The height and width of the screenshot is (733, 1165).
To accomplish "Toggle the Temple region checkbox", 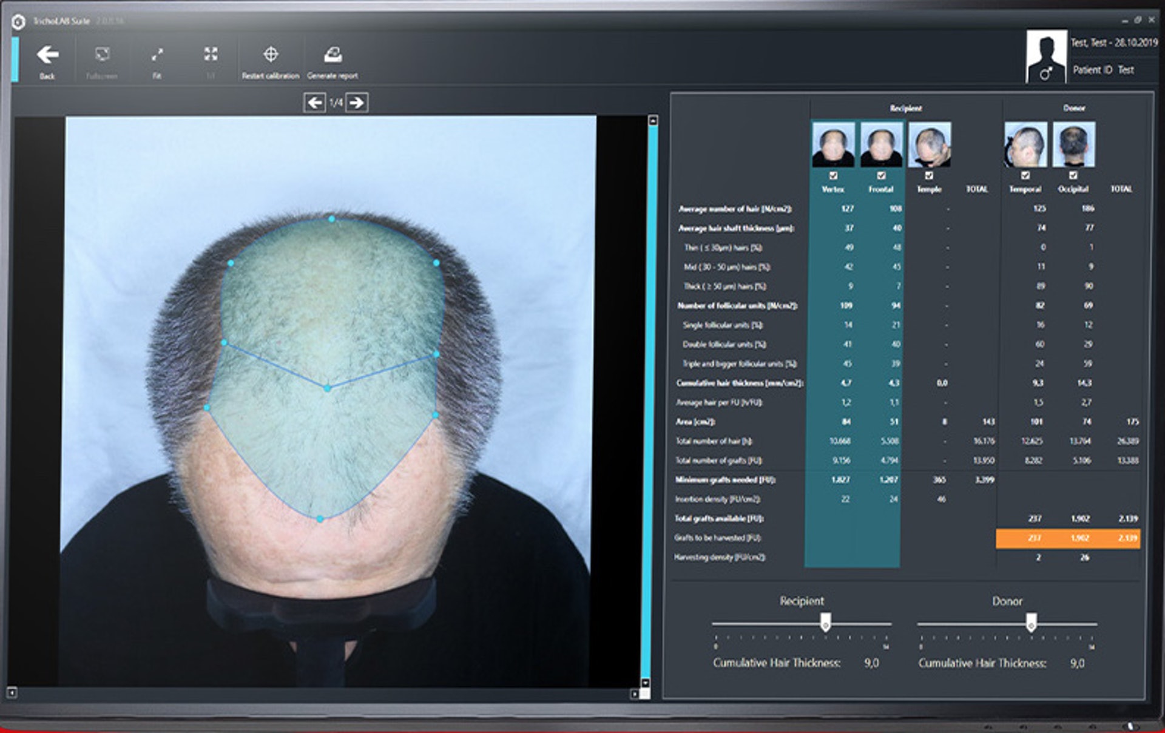I will [929, 175].
